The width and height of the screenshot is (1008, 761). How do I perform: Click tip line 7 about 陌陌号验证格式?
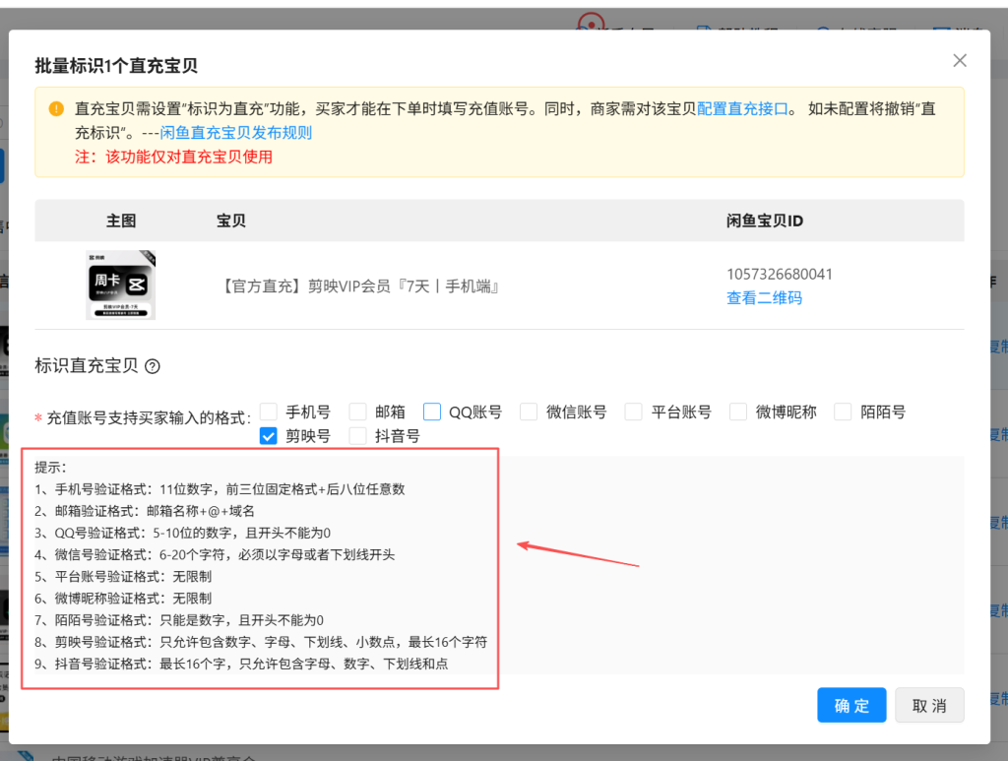click(179, 620)
